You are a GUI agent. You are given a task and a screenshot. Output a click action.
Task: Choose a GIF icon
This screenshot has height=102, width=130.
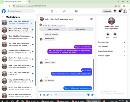tap(51, 95)
